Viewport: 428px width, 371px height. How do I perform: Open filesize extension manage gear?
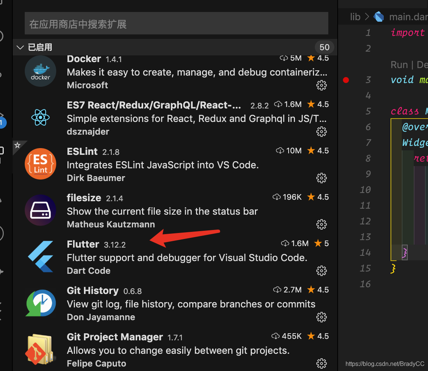[321, 224]
